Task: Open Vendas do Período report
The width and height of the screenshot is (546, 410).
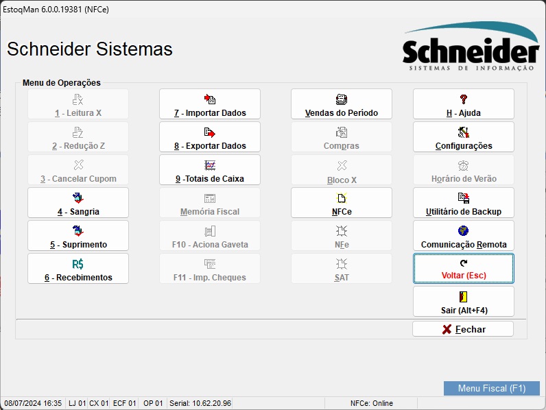Action: [x=342, y=104]
